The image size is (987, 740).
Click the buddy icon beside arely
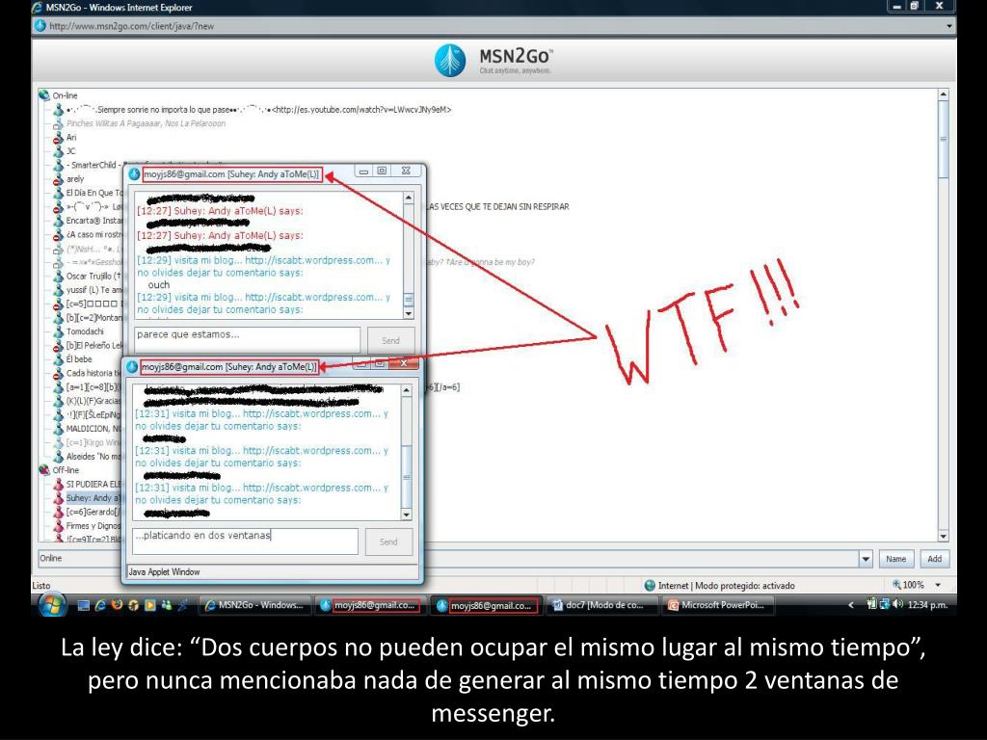[59, 178]
